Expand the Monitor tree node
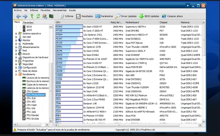This screenshot has width=220, height=136. pos(16,40)
